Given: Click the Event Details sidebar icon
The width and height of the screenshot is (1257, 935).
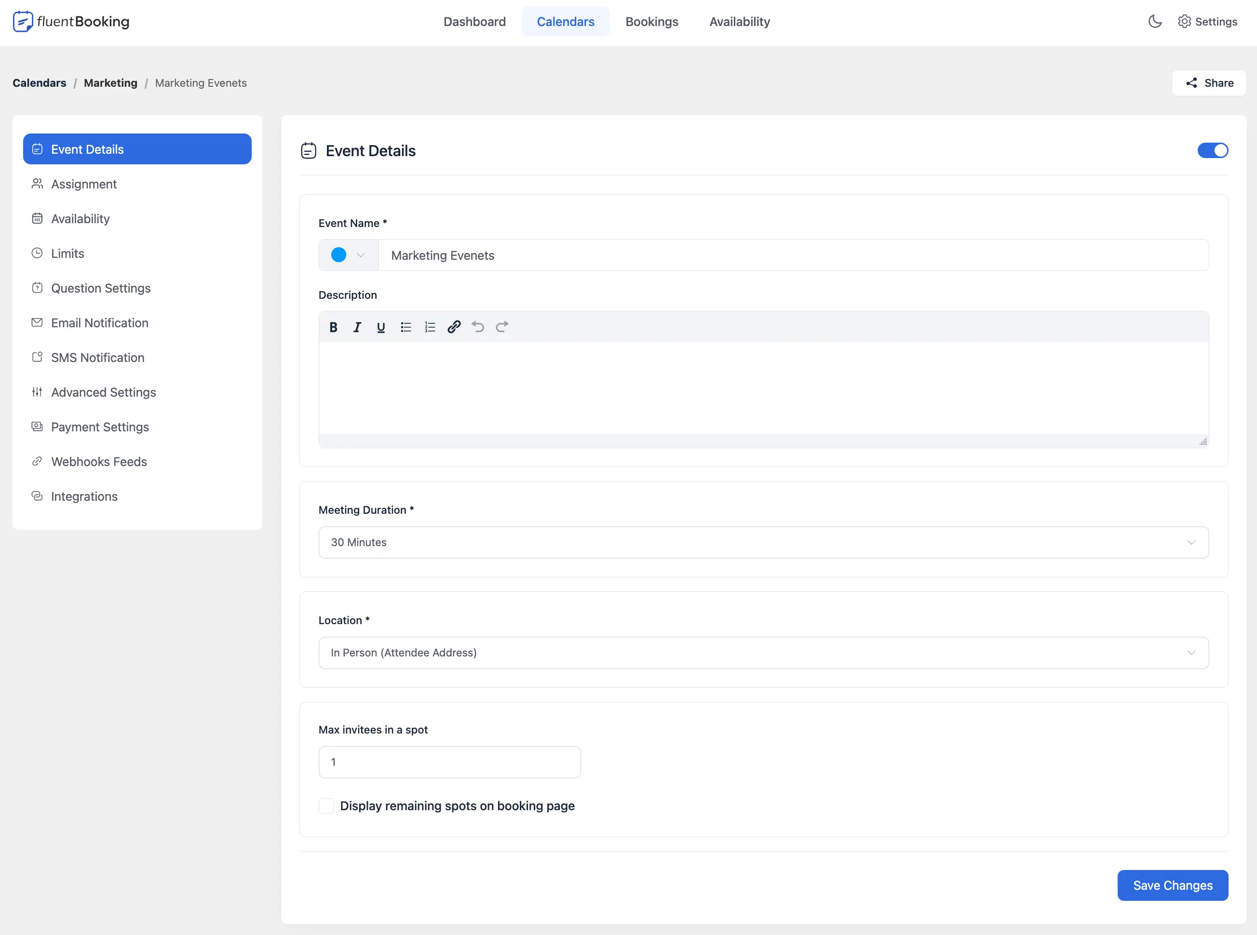Looking at the screenshot, I should coord(38,149).
